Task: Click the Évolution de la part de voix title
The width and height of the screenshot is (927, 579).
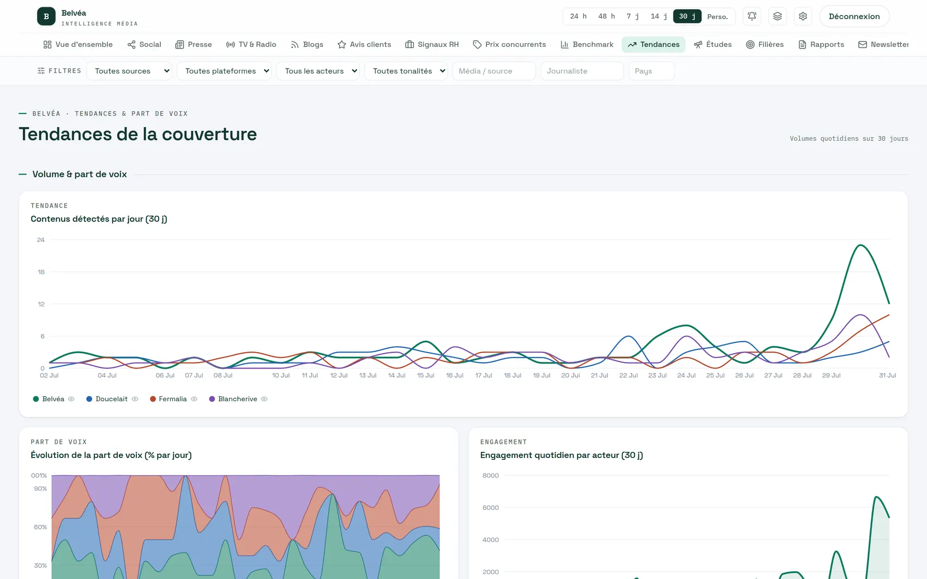Action: pos(111,455)
